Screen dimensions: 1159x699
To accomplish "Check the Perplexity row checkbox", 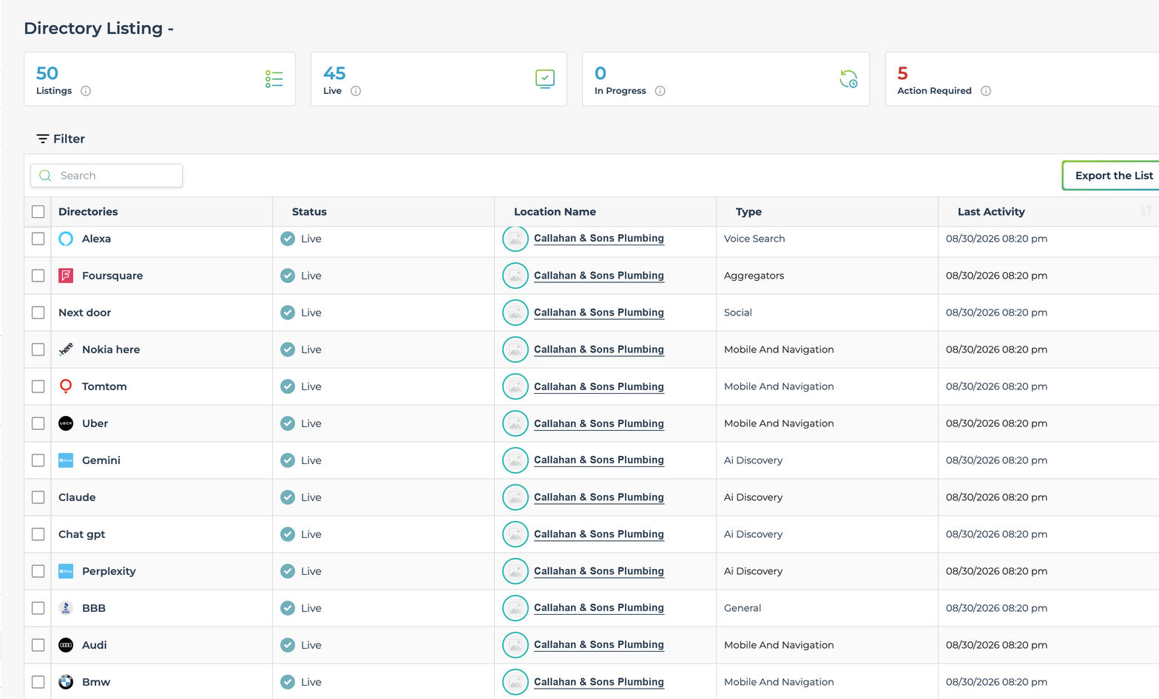I will [x=38, y=571].
